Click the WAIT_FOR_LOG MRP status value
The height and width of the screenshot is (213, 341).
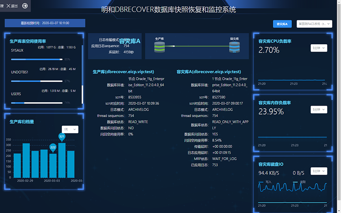tap(224, 159)
